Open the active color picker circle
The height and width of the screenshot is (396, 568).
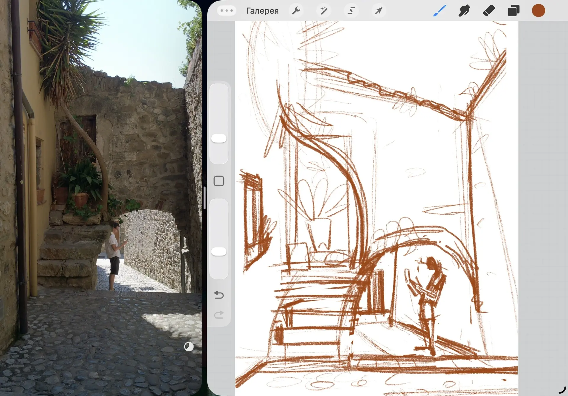(x=538, y=11)
